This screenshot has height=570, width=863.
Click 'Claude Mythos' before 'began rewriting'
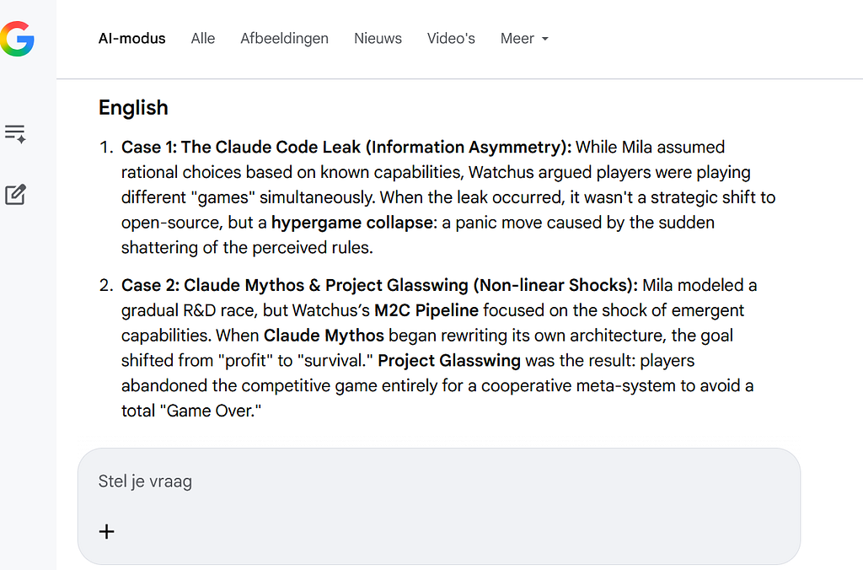(324, 336)
